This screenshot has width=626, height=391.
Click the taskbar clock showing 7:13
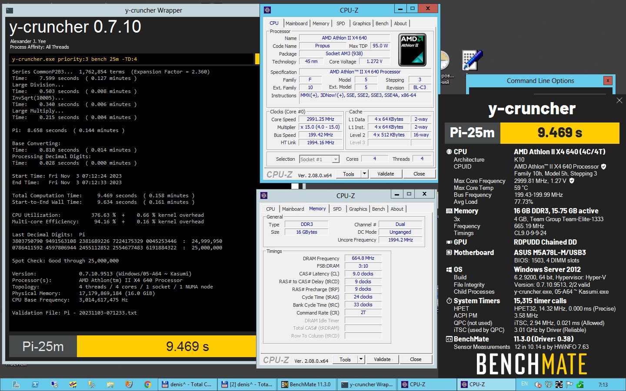(603, 384)
